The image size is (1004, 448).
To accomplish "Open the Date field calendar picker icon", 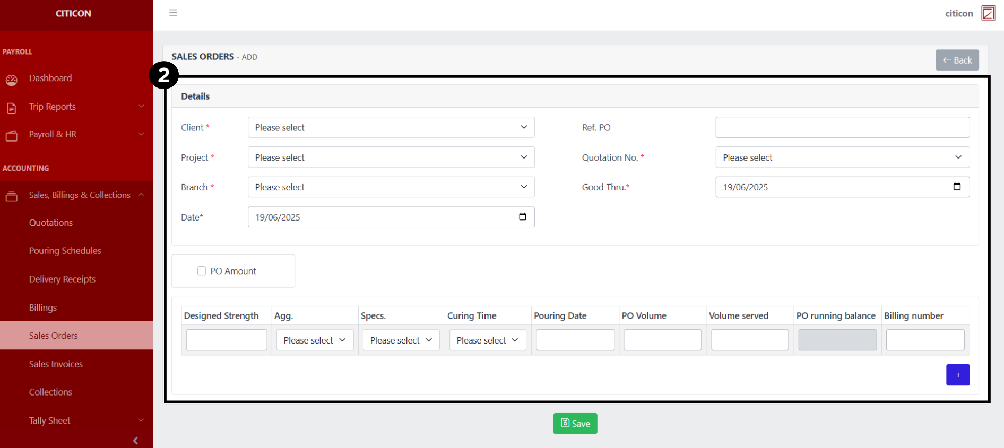I will point(522,217).
